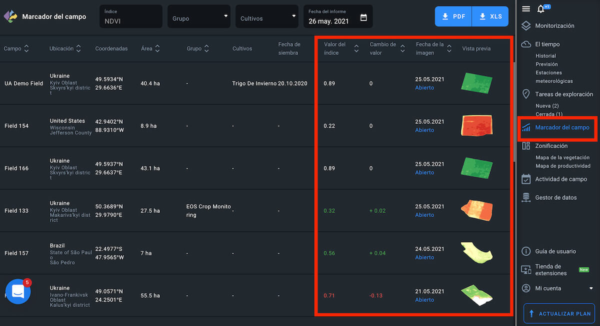Click the Guía de usuario info icon

tap(525, 251)
